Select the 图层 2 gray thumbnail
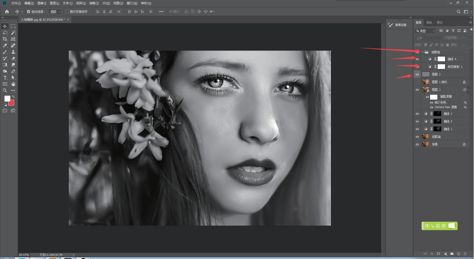Screen dimensions: 474x259 click(x=426, y=75)
